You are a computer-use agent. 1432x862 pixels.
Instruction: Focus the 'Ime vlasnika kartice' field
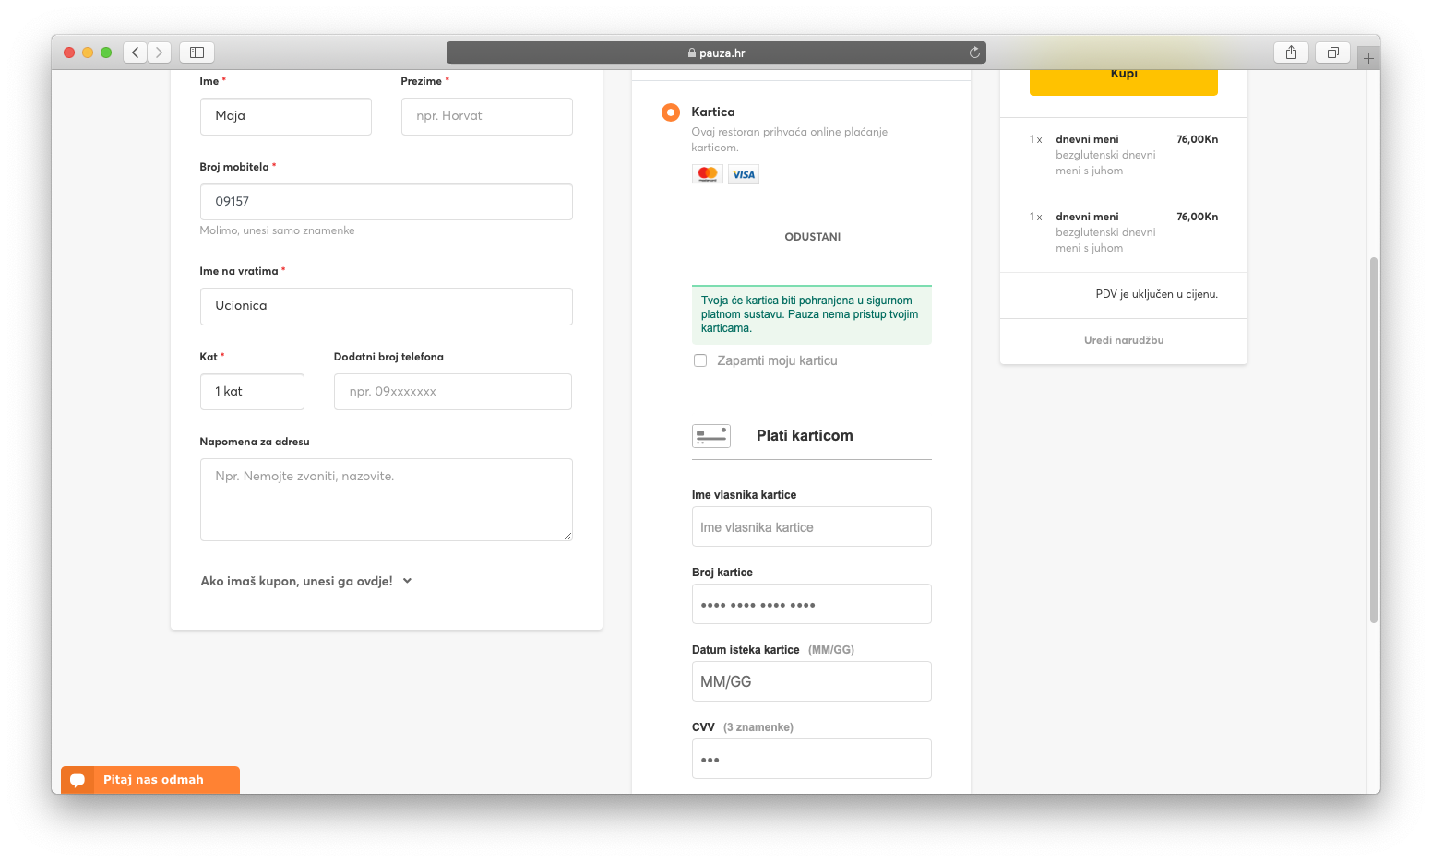pos(811,527)
